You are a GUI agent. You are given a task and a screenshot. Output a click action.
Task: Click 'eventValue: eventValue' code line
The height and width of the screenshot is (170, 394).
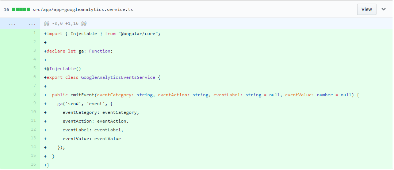92,139
